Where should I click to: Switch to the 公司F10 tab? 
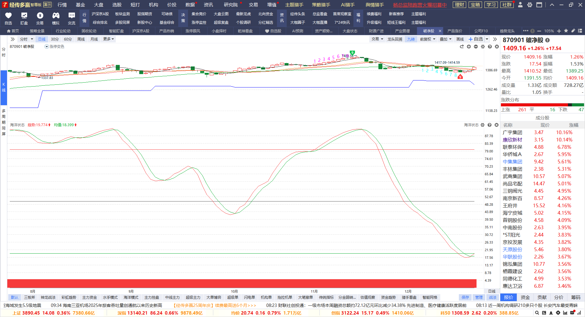click(x=481, y=31)
